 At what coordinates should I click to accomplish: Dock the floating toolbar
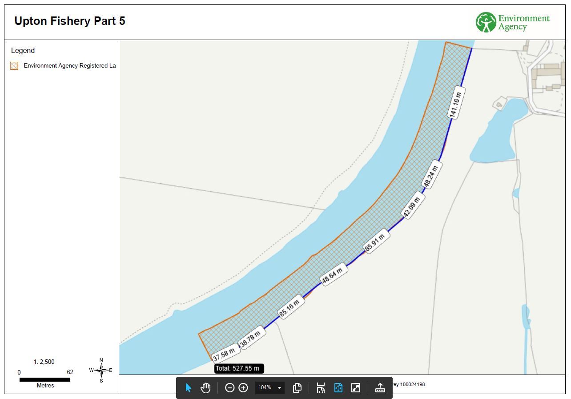click(x=380, y=388)
